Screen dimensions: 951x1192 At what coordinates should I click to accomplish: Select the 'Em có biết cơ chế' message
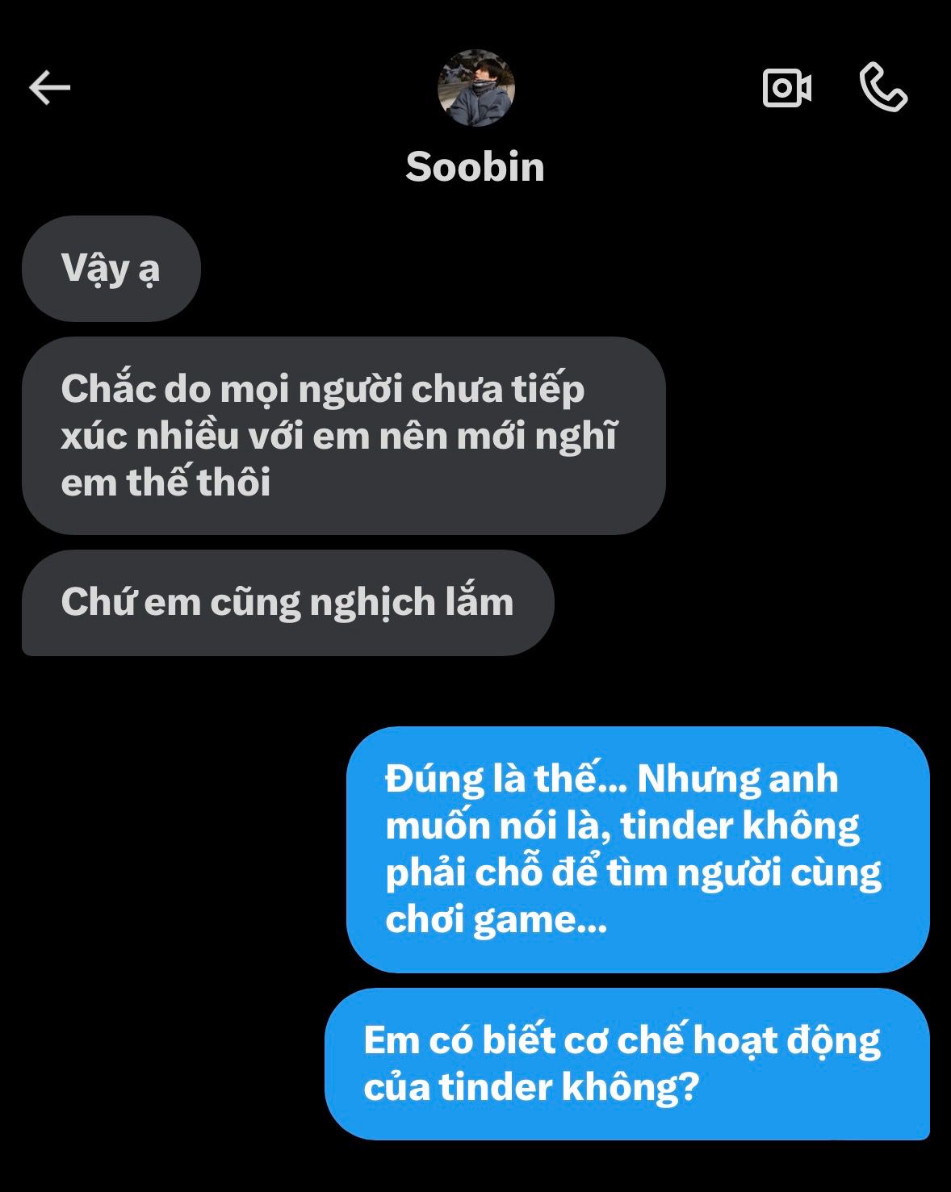(627, 1064)
